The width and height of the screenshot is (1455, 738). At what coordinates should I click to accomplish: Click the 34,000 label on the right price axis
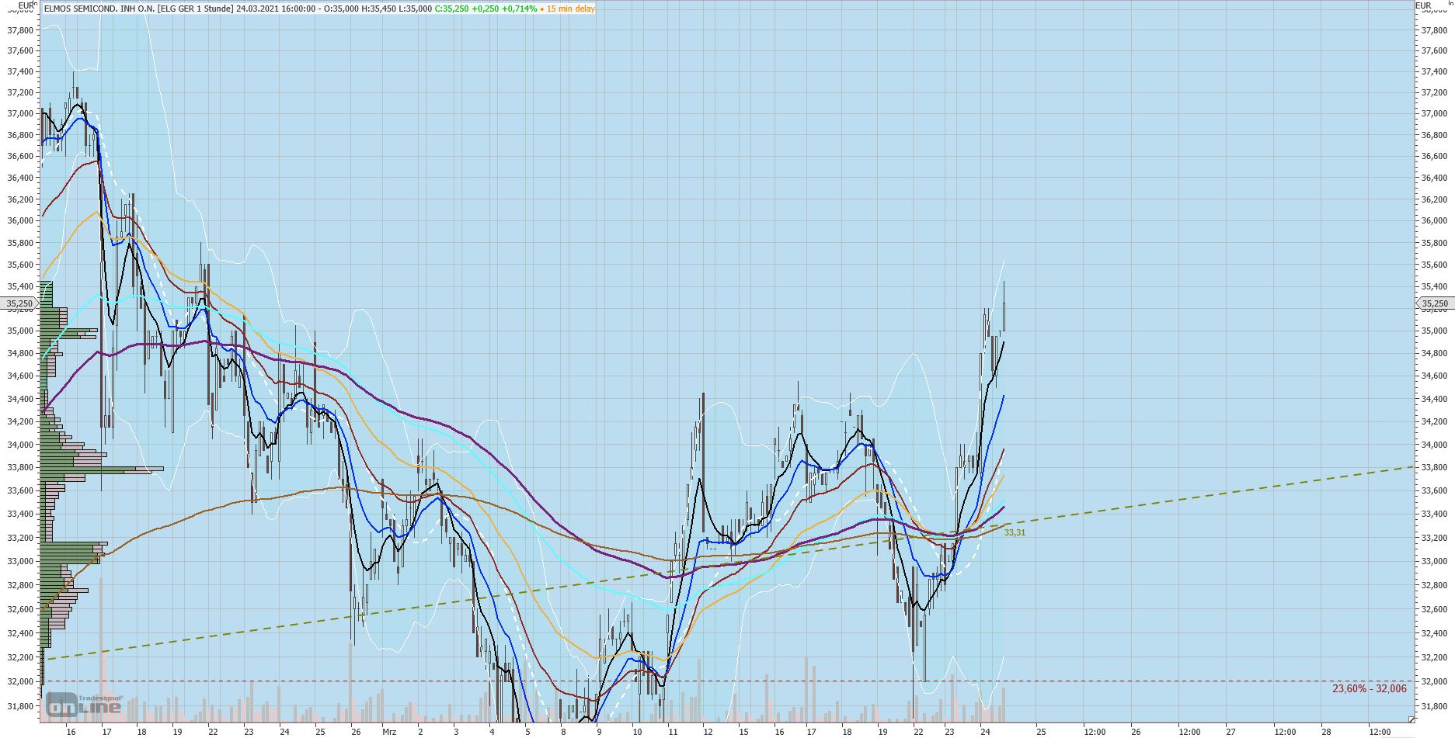click(1433, 445)
